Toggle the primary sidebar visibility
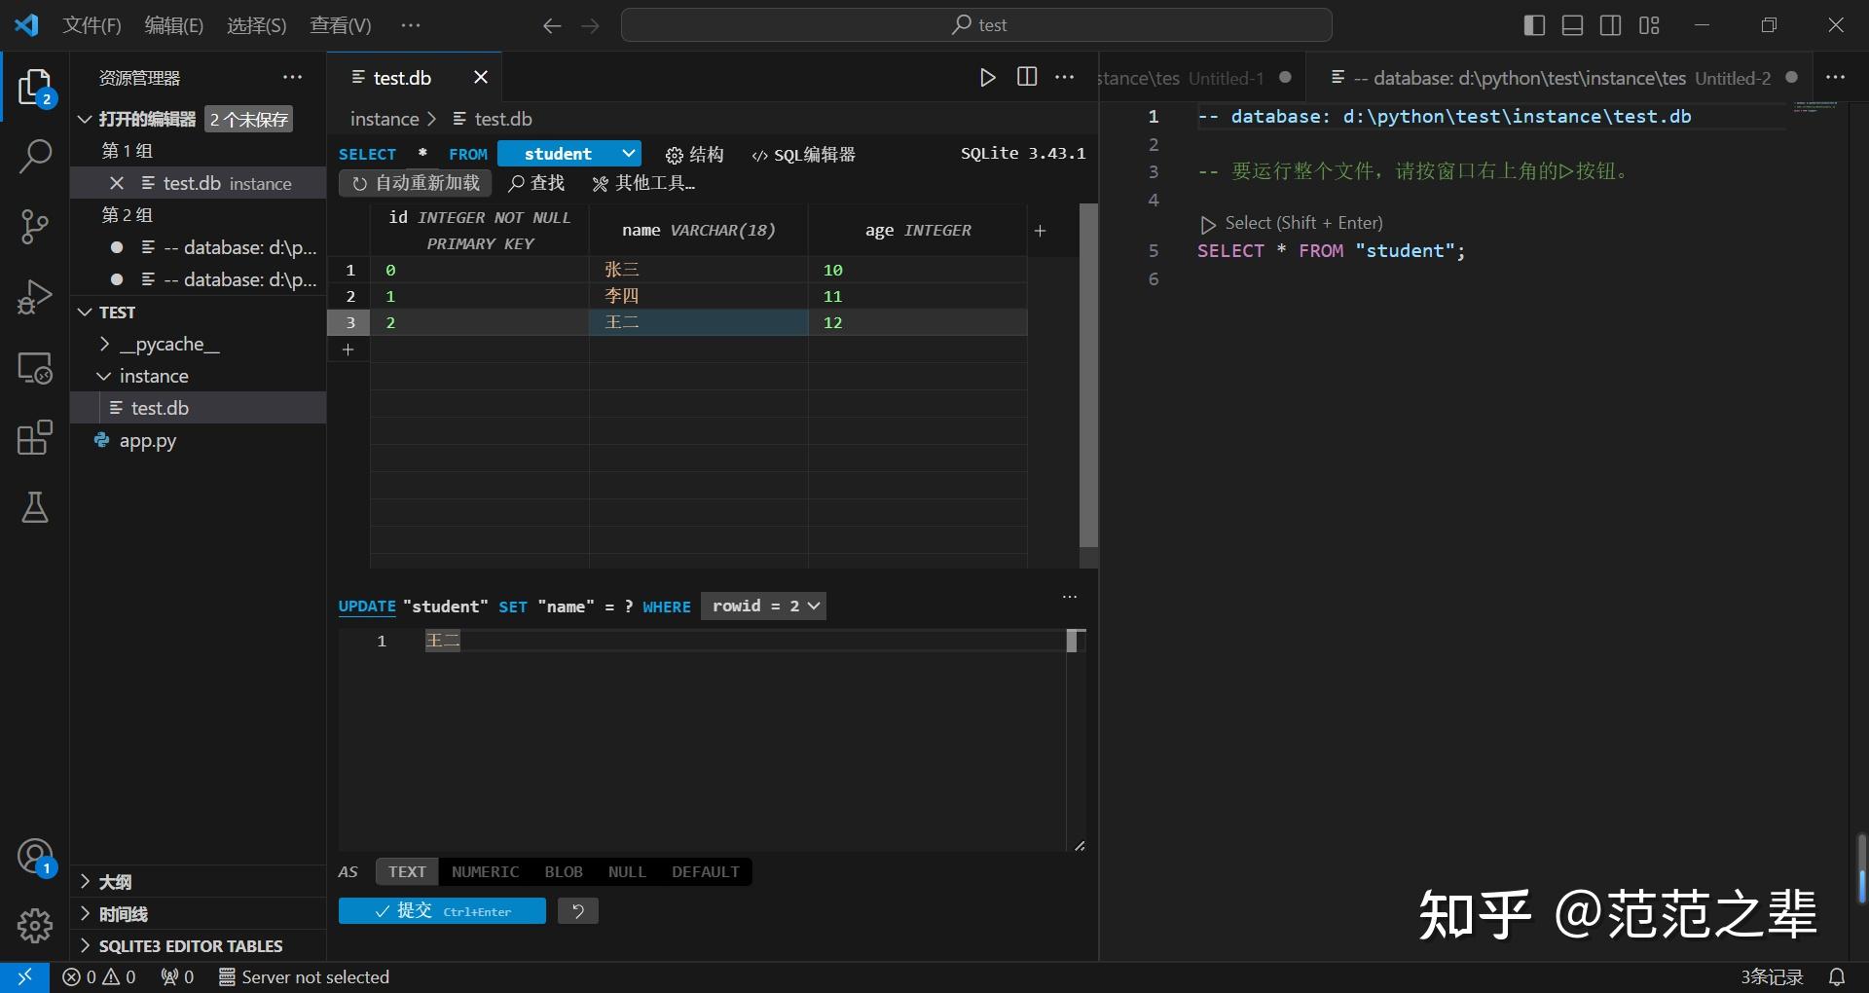The height and width of the screenshot is (993, 1869). click(x=1534, y=25)
